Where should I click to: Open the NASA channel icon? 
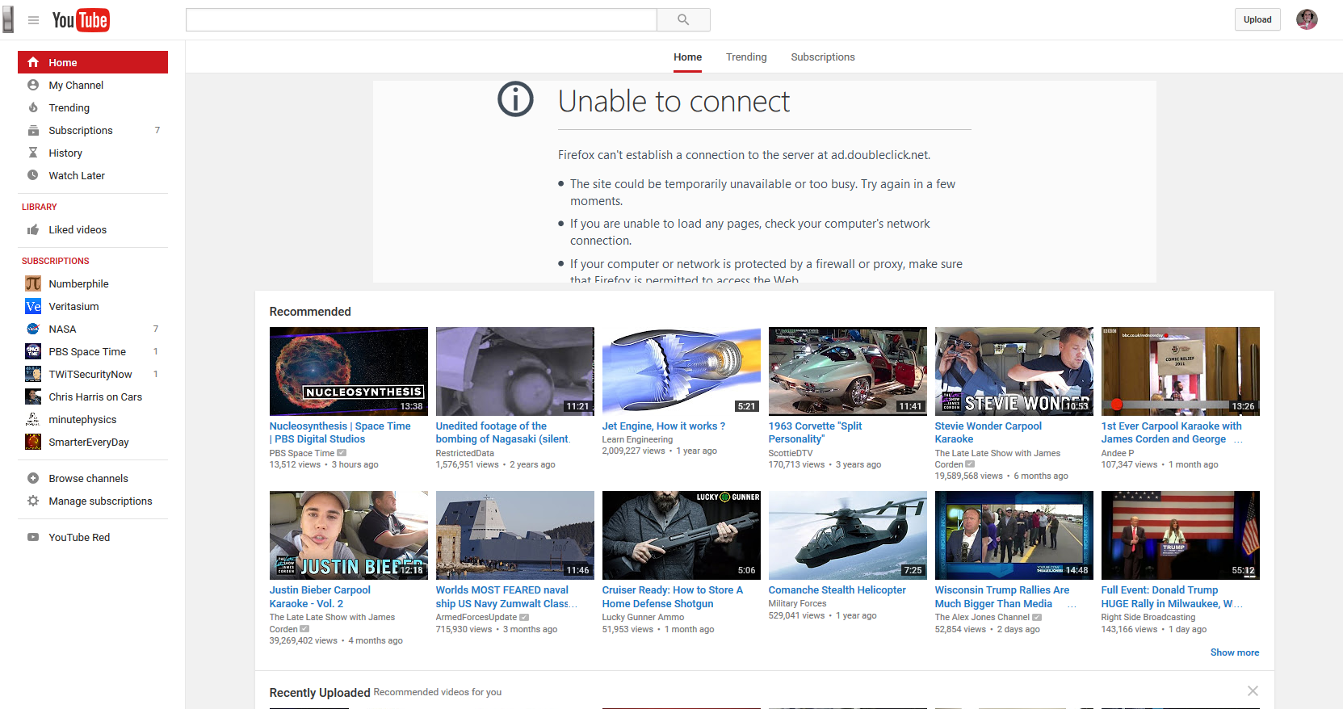click(33, 329)
